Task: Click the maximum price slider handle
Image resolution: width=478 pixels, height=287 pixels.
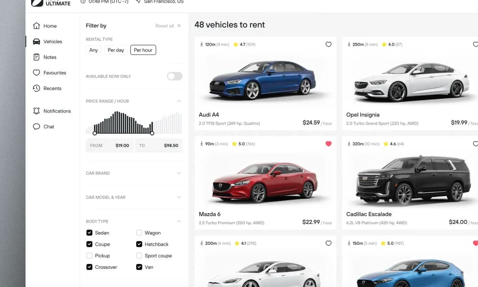Action: coord(152,133)
